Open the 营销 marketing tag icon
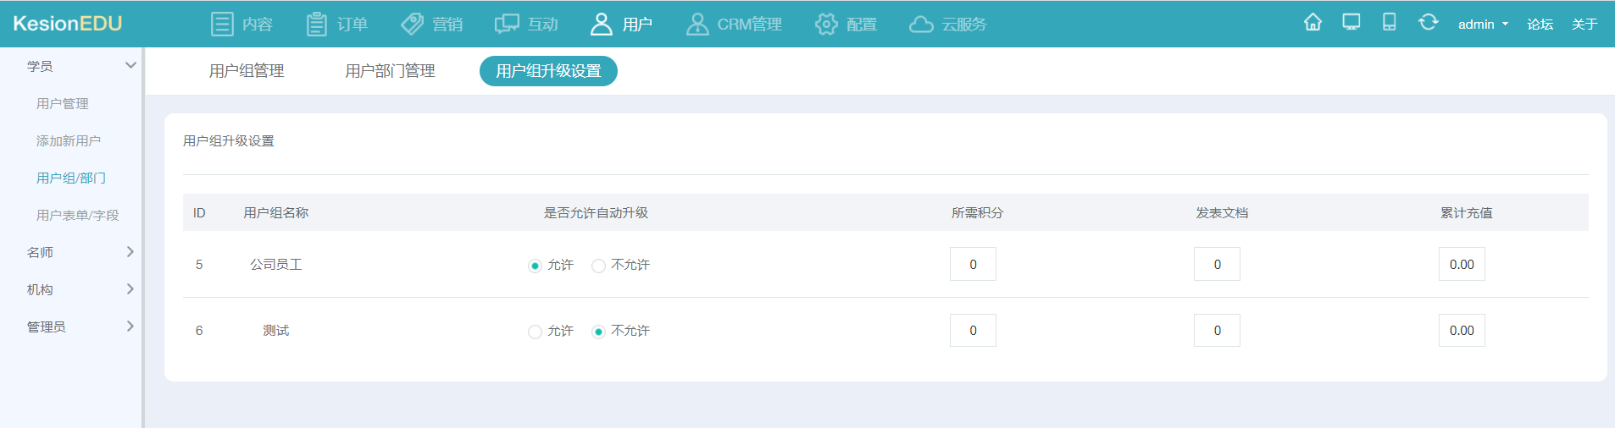 (412, 24)
